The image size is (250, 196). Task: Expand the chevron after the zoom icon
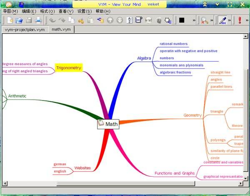pyautogui.click(x=212, y=20)
